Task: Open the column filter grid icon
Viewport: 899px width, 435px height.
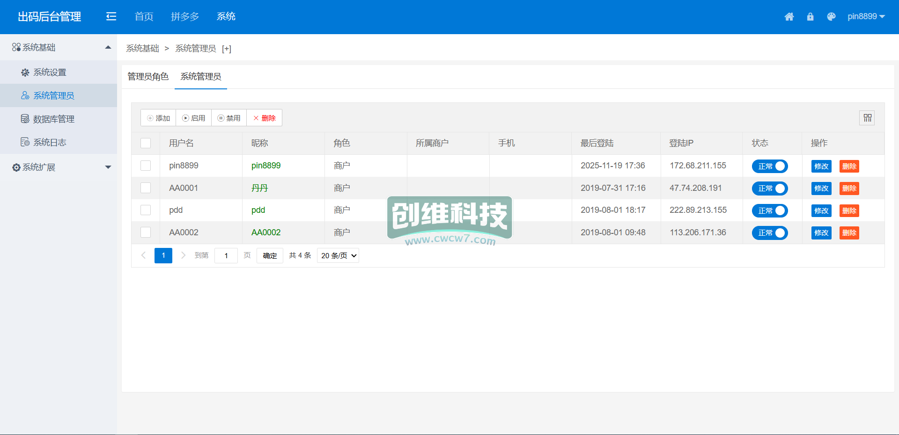Action: [867, 118]
